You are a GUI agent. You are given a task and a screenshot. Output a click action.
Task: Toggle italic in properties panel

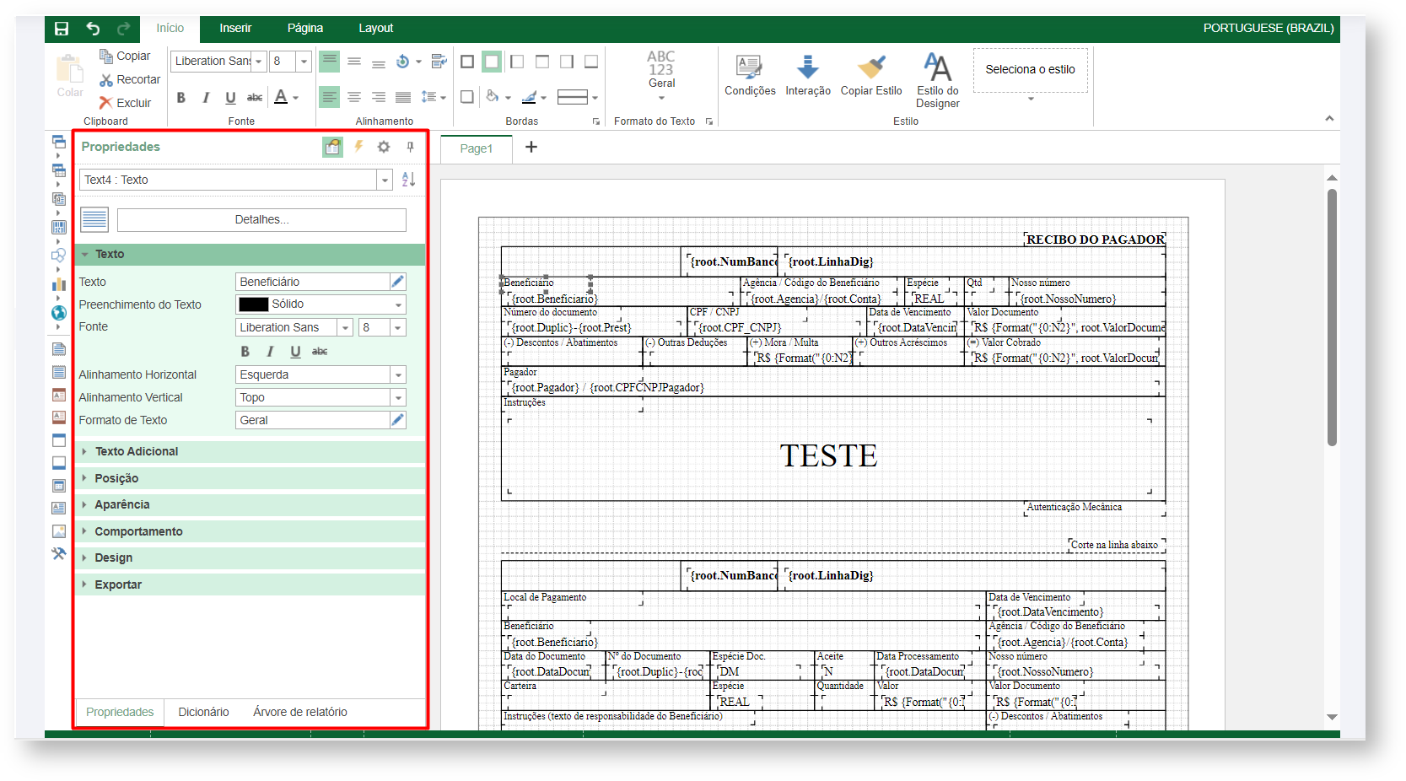tap(270, 352)
